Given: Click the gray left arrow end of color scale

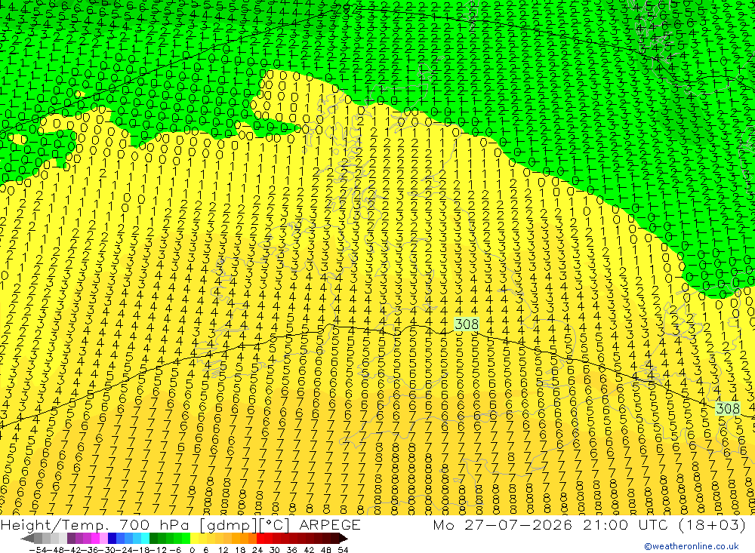Looking at the screenshot, I should 27,539.
